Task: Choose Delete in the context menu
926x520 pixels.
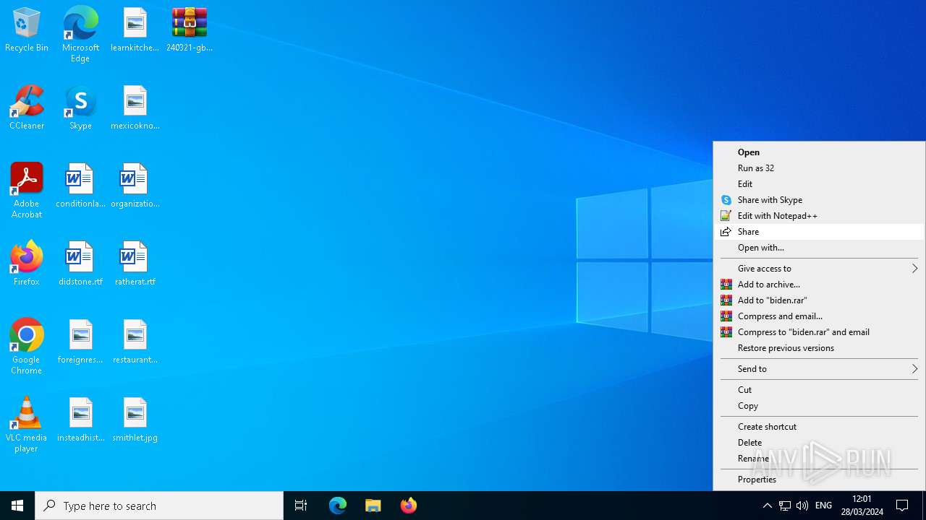Action: [819, 443]
